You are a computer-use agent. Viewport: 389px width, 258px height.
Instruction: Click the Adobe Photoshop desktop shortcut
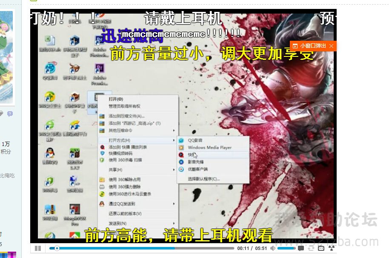click(x=100, y=46)
